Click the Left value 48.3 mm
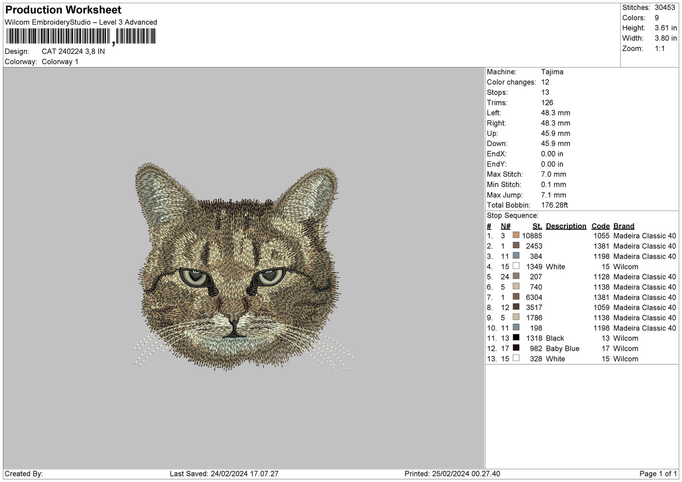Viewport: 682px width, 482px height. coord(556,113)
